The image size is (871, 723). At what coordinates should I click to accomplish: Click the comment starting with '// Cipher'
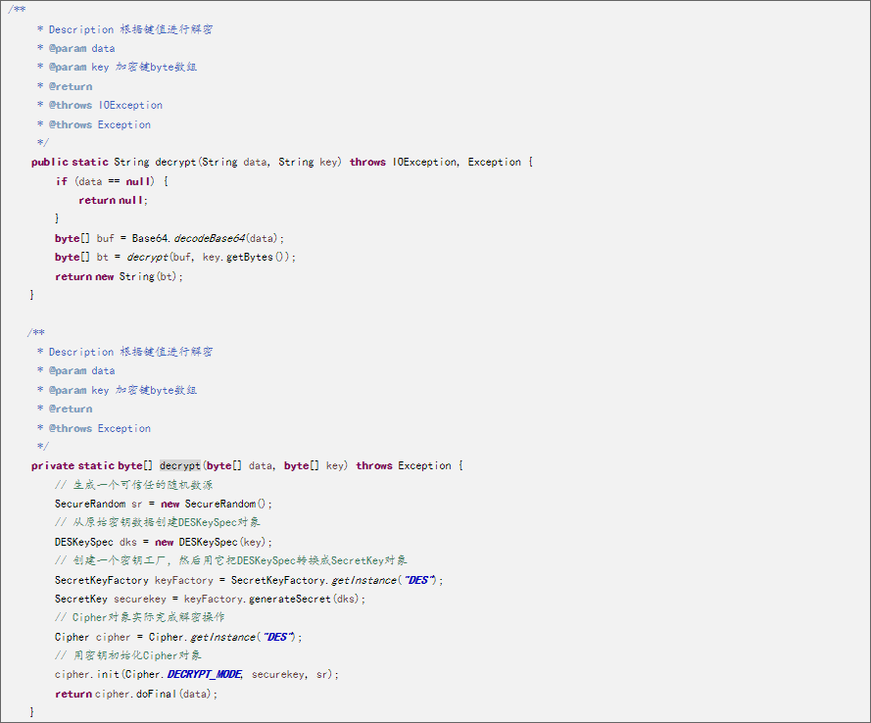tap(139, 617)
